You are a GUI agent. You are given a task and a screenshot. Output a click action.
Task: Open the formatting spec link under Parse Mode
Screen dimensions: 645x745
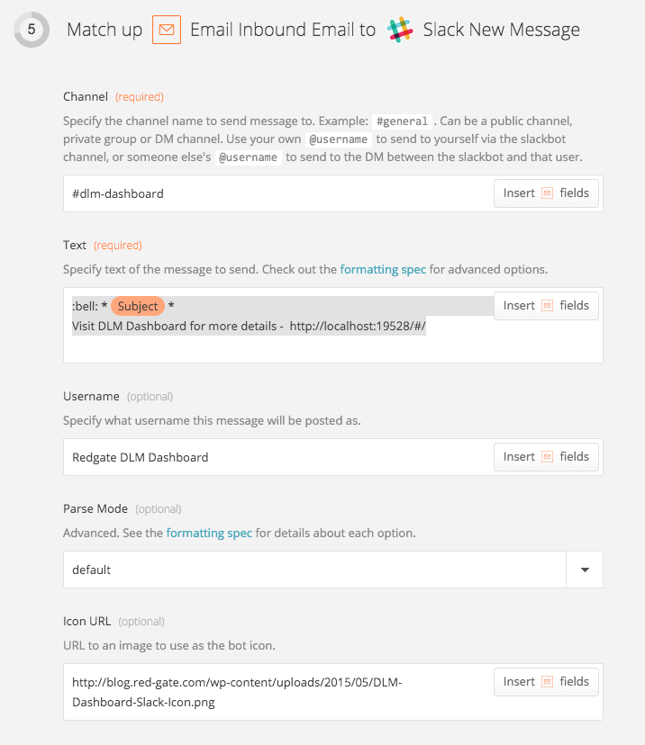click(x=209, y=533)
